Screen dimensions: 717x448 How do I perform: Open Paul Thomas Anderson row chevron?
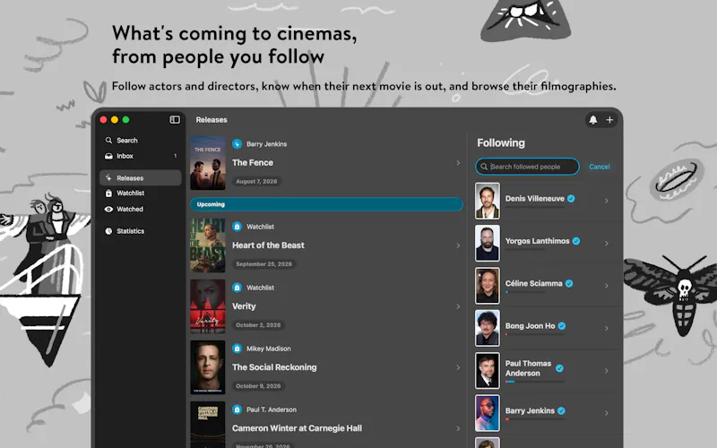tap(607, 371)
